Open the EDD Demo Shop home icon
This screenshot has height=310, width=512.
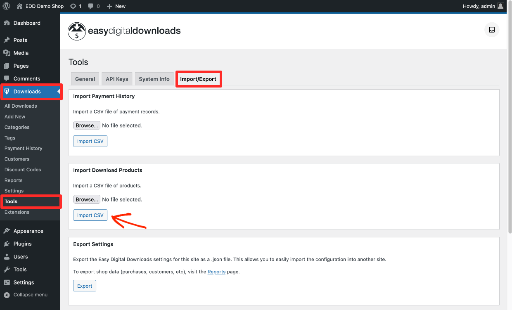point(19,6)
